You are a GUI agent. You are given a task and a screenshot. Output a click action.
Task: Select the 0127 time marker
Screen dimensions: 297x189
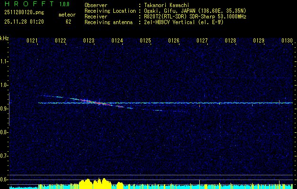202,41
